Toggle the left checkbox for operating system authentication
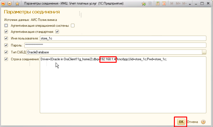 (x=6, y=26)
